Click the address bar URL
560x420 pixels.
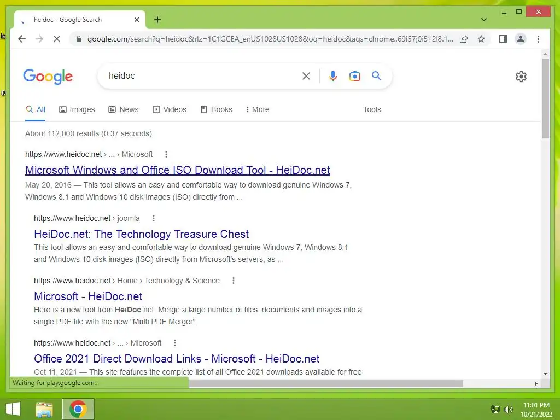point(270,39)
